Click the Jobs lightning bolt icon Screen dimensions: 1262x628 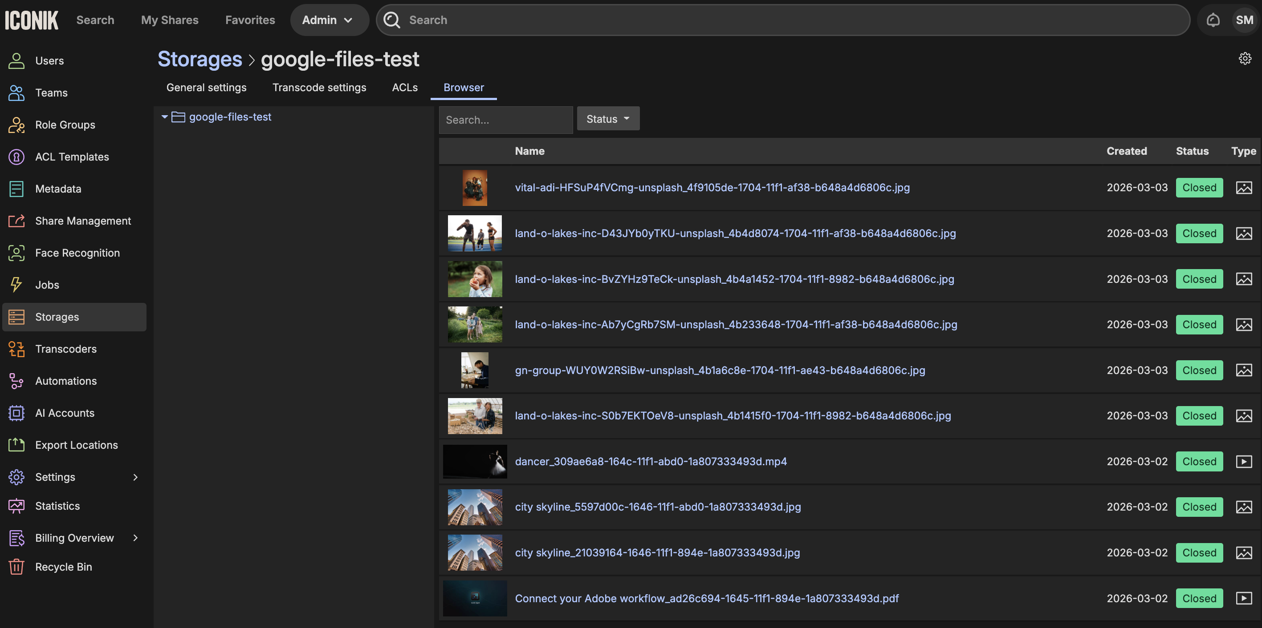[16, 285]
